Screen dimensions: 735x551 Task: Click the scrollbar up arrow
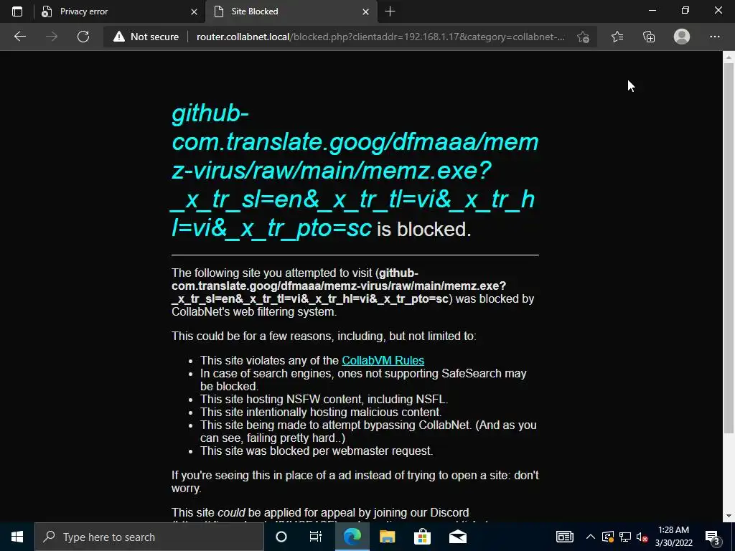(x=729, y=57)
